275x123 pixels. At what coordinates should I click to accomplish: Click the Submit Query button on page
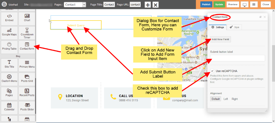pyautogui.click(x=76, y=25)
